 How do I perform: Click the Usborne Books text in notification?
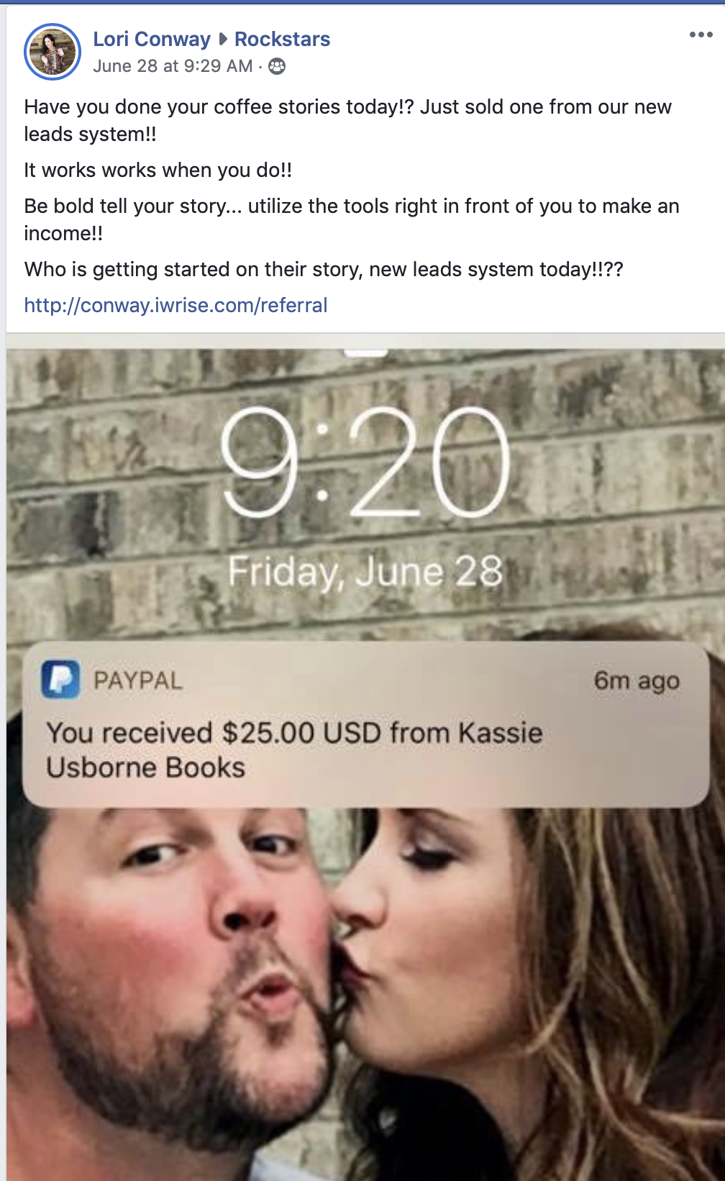coord(146,767)
